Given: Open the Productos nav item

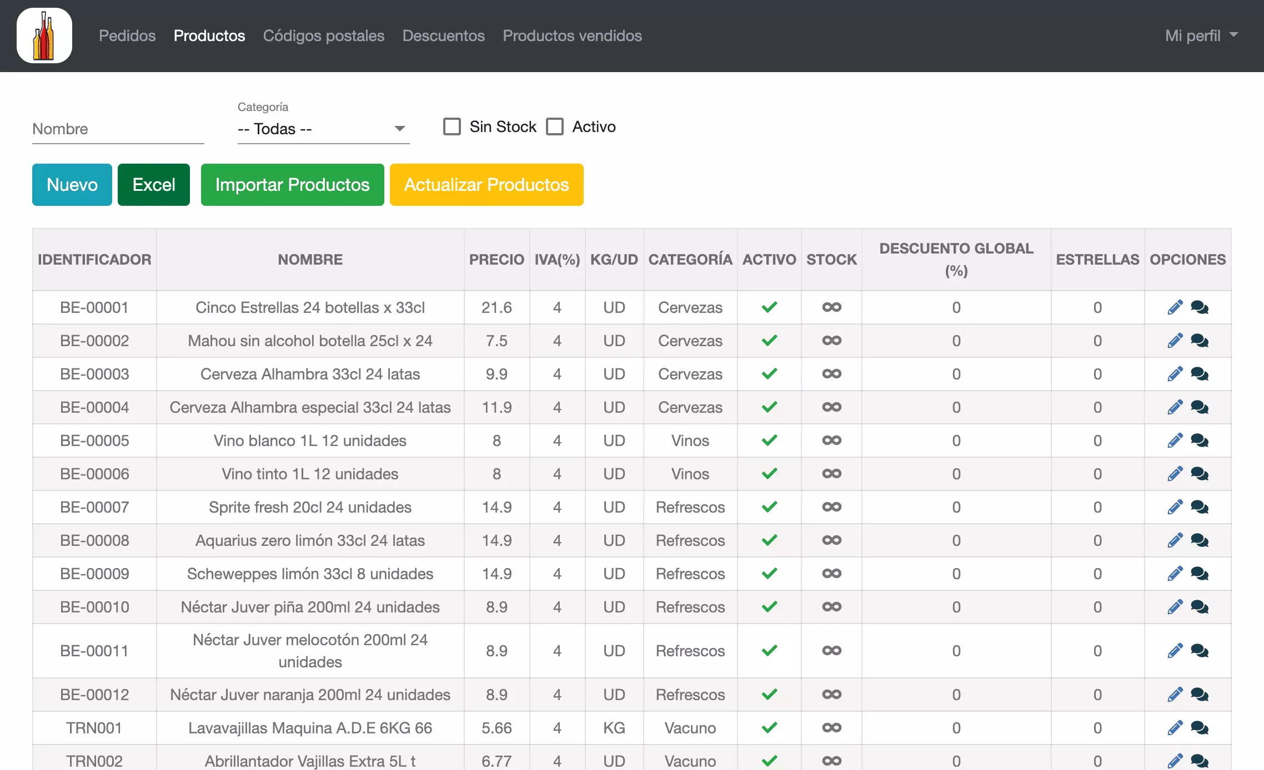Looking at the screenshot, I should pos(209,36).
